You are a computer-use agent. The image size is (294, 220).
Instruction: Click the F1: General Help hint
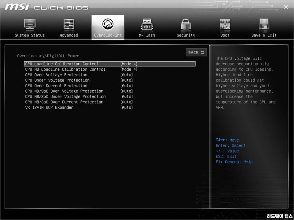(234, 162)
